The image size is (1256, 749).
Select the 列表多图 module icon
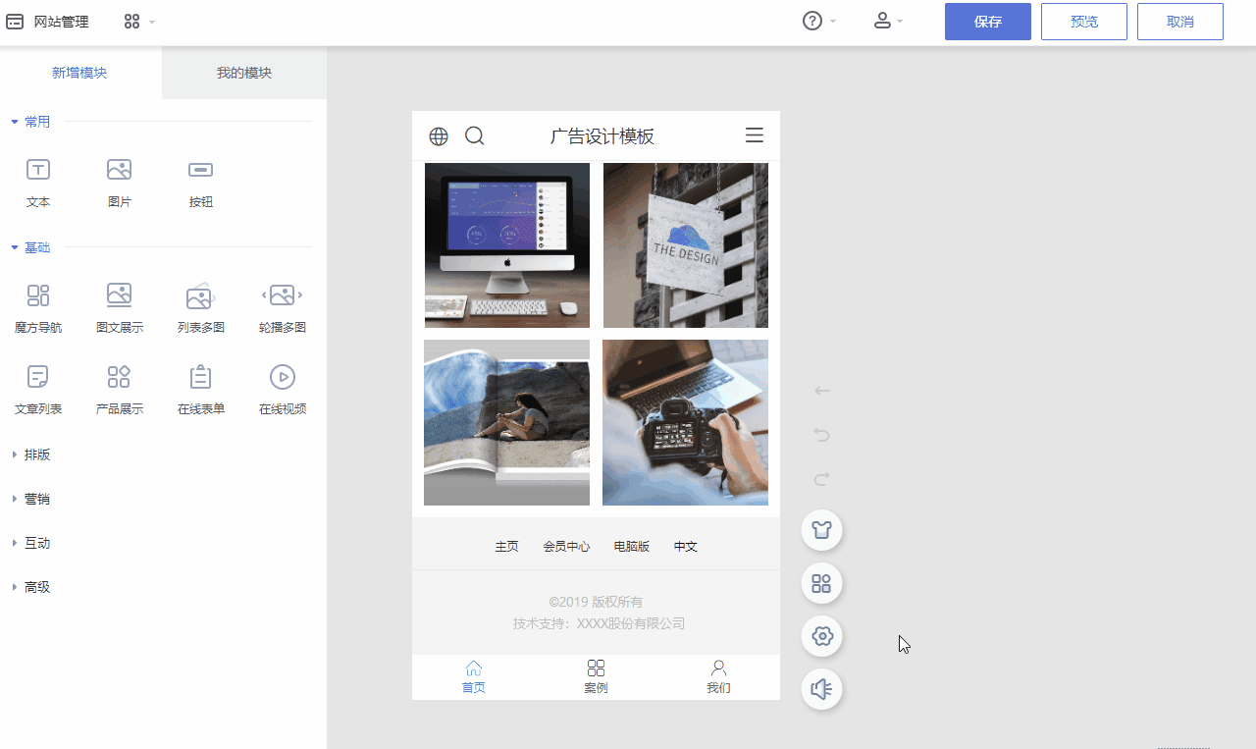pyautogui.click(x=201, y=295)
